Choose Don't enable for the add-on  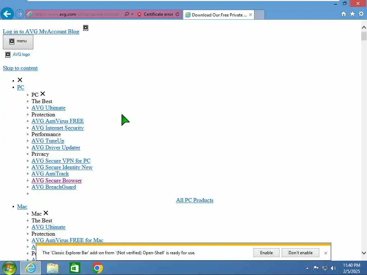300,253
